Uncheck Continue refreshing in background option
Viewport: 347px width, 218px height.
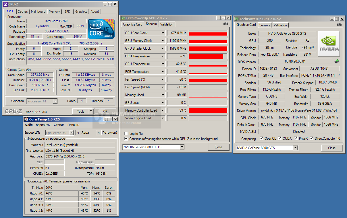(126, 139)
